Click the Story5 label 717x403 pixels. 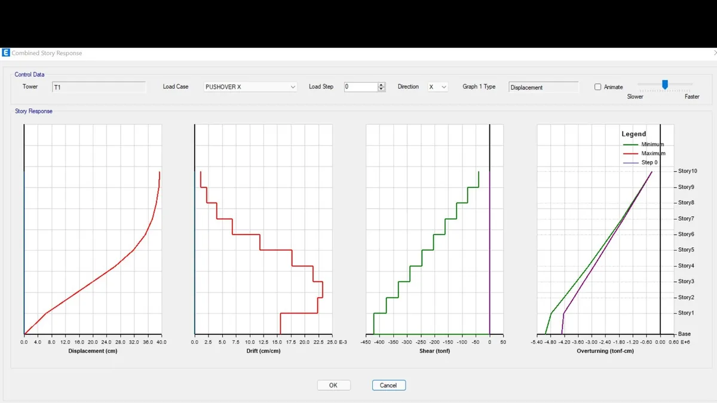point(686,250)
